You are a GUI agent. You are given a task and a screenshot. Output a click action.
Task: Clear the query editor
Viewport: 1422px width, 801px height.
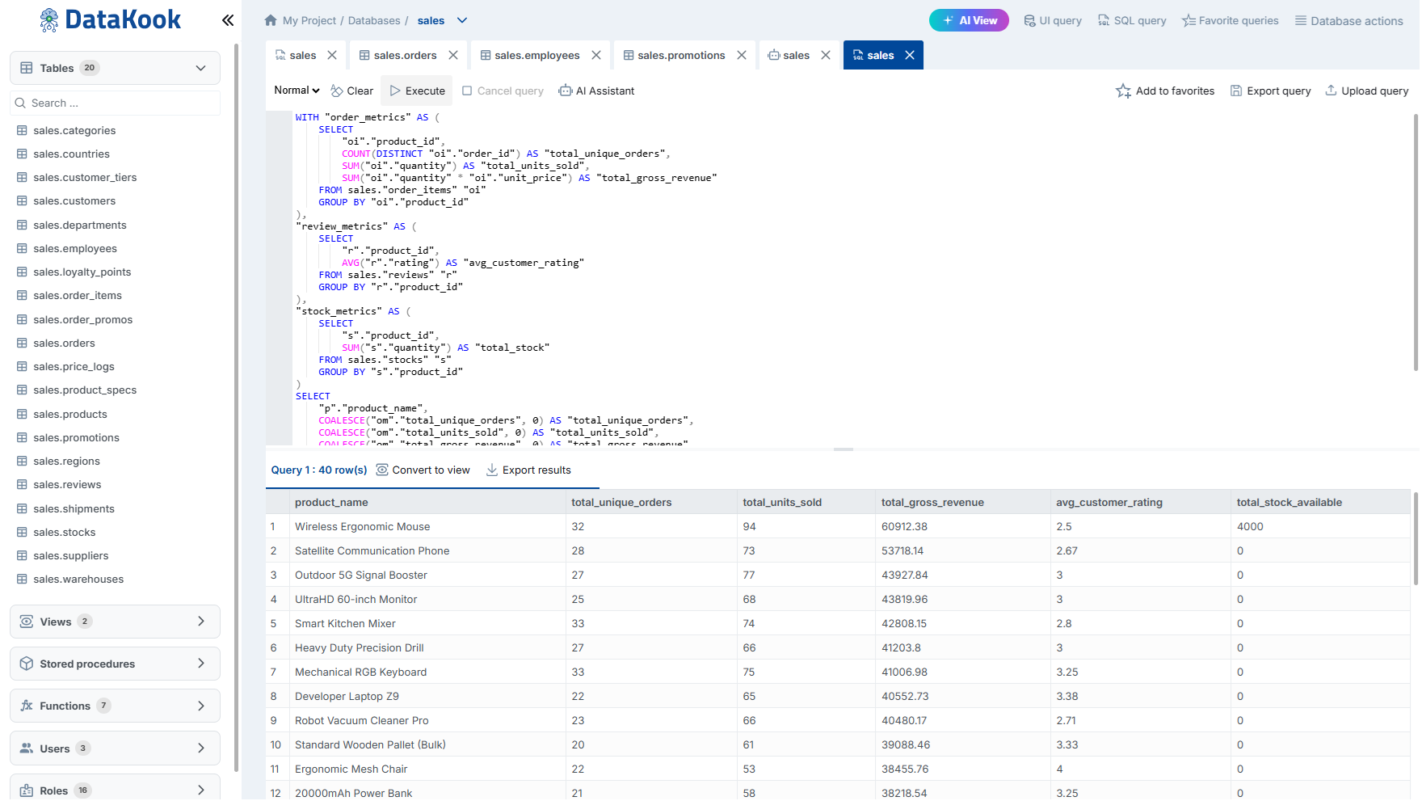click(352, 91)
